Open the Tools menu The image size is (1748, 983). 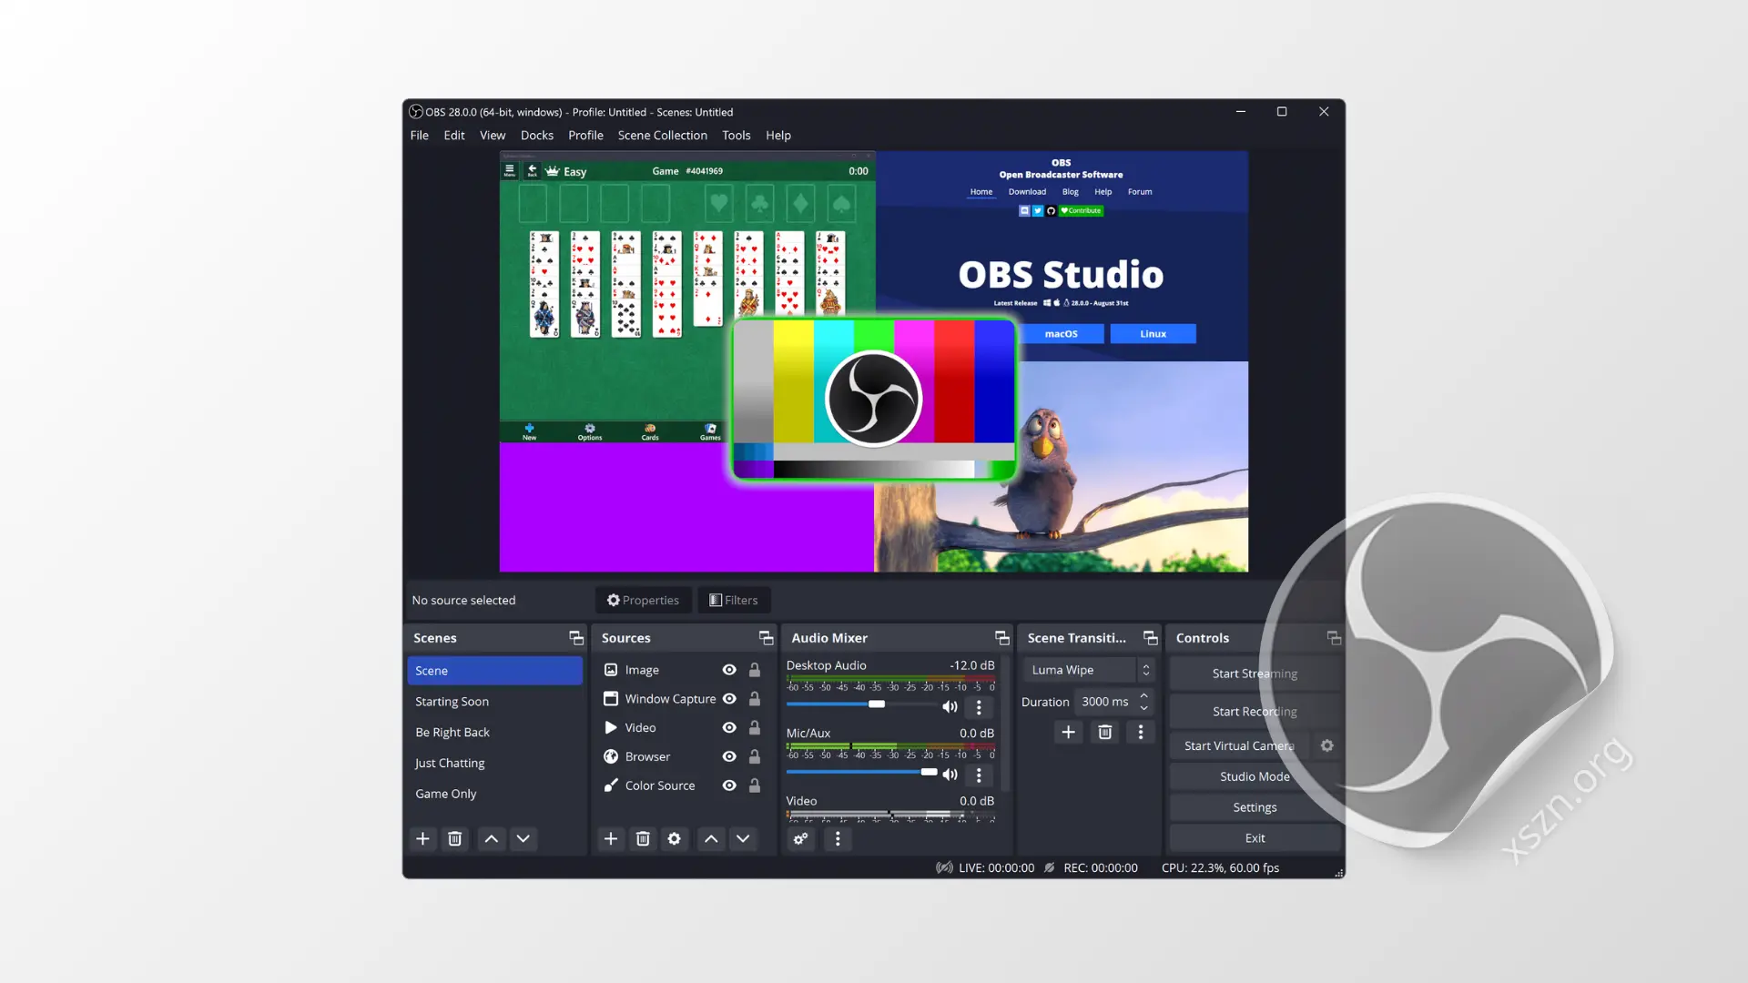coord(736,135)
